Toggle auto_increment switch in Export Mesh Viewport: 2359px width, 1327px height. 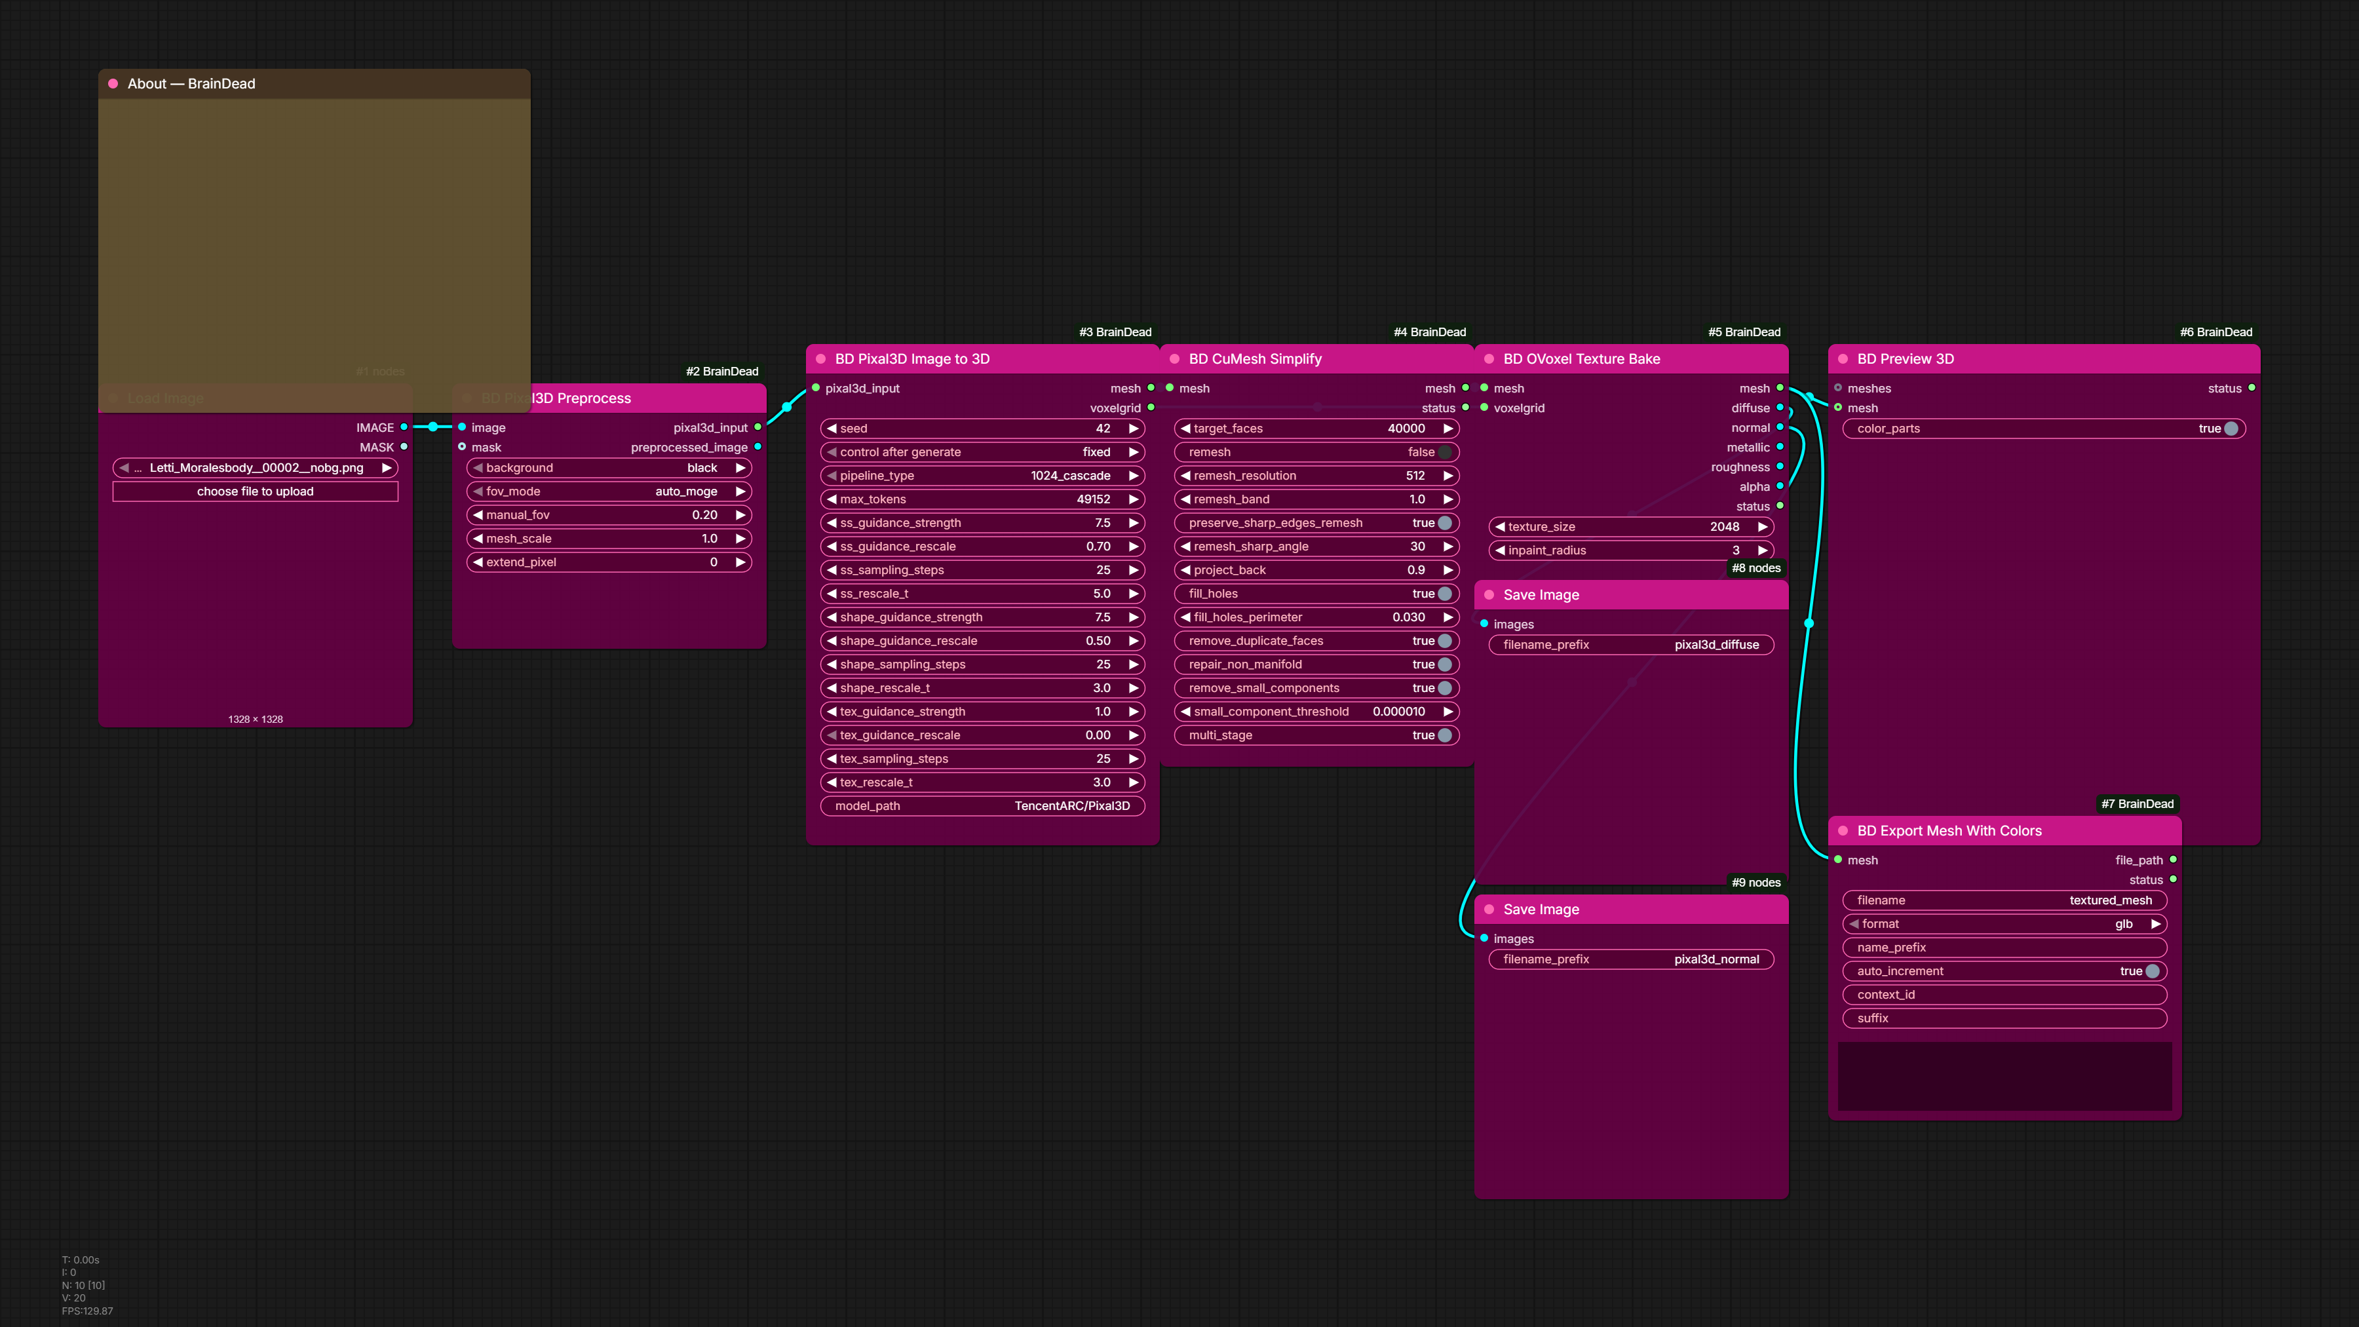coord(2153,972)
